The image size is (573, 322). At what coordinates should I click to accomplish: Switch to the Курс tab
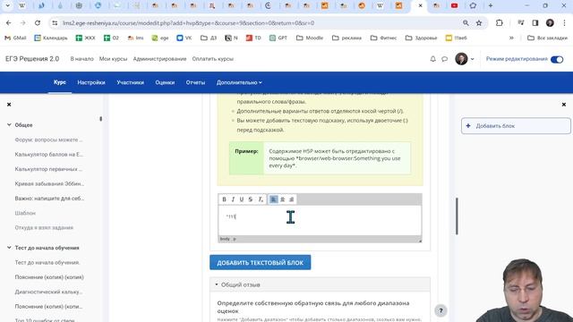(x=60, y=82)
